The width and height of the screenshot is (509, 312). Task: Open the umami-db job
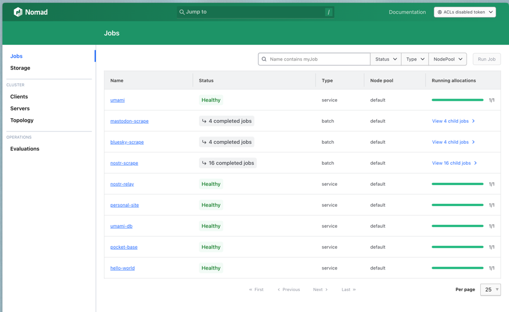pos(122,226)
